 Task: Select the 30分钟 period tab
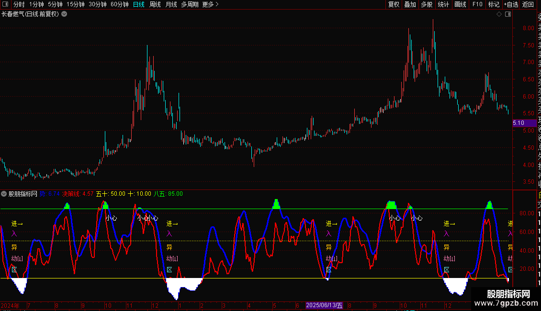pyautogui.click(x=98, y=4)
